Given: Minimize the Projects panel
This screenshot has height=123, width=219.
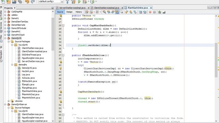Looking at the screenshot, I should click(52, 8).
